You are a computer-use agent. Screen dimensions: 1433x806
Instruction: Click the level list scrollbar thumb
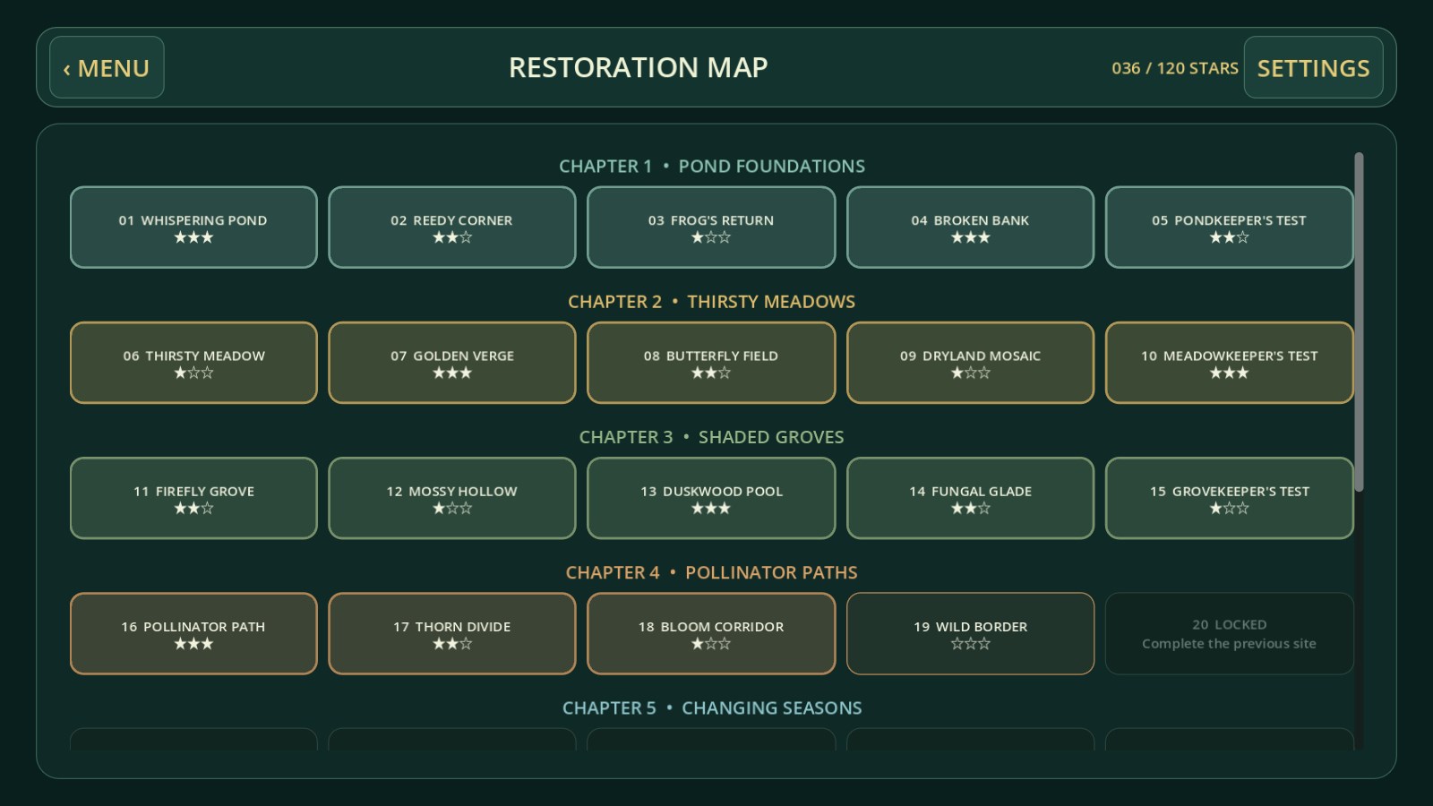click(x=1359, y=322)
